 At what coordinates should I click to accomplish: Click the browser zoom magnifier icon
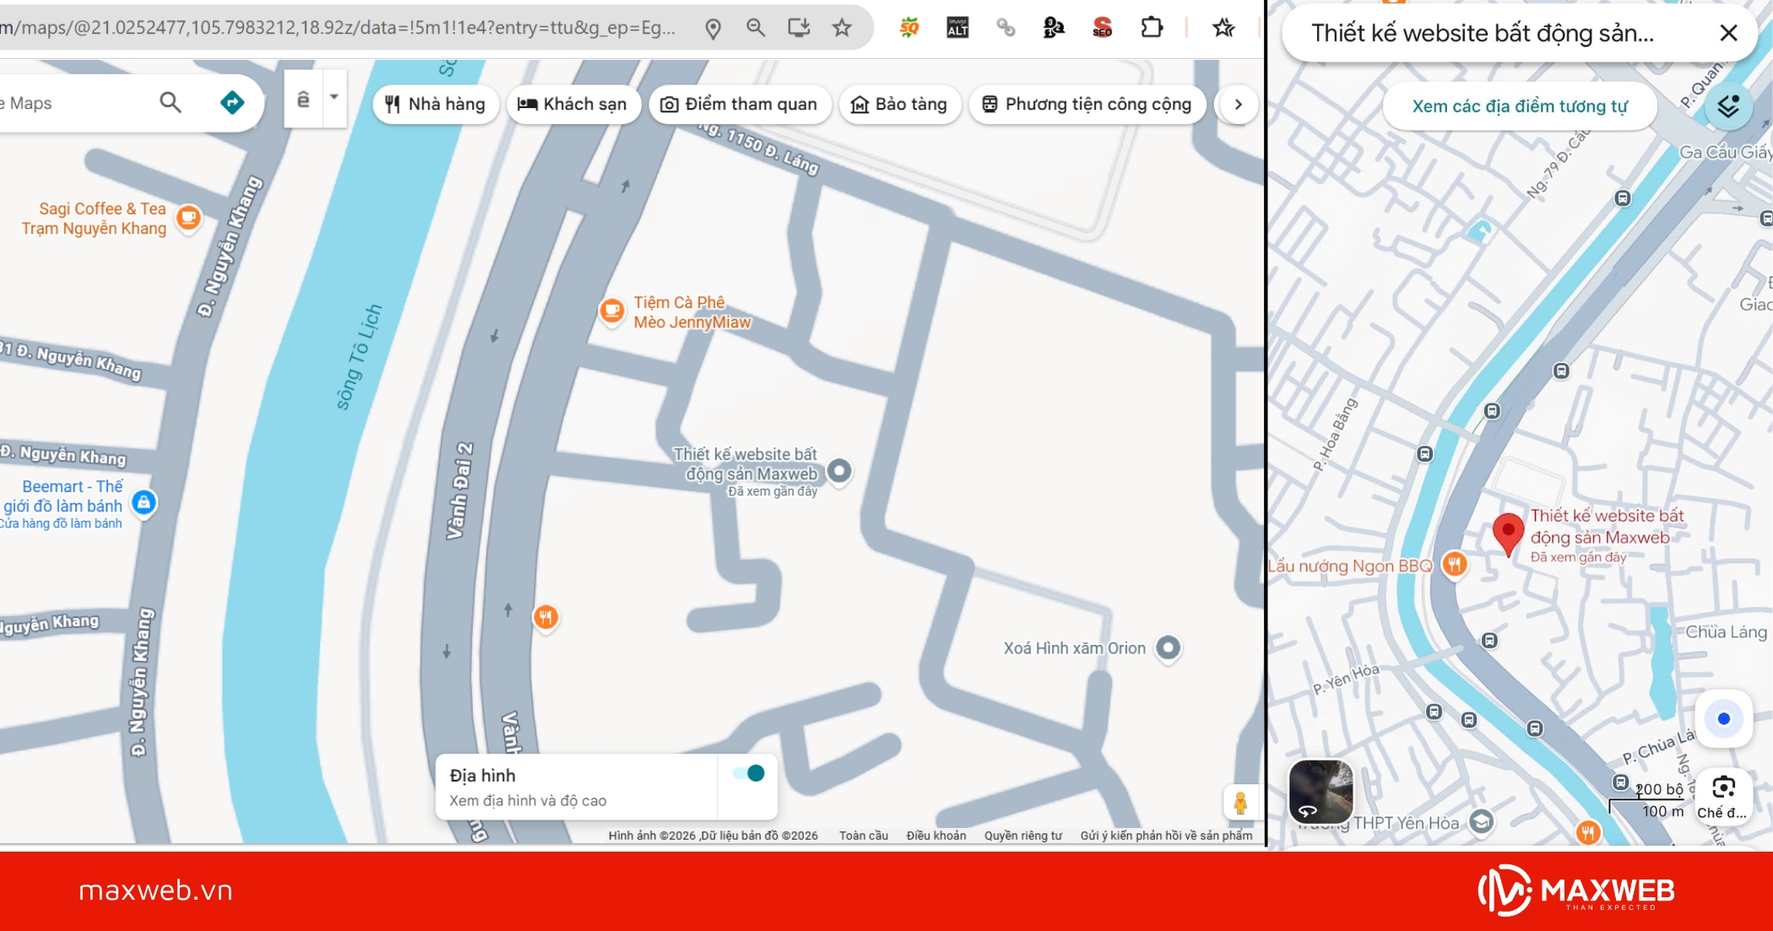(756, 28)
